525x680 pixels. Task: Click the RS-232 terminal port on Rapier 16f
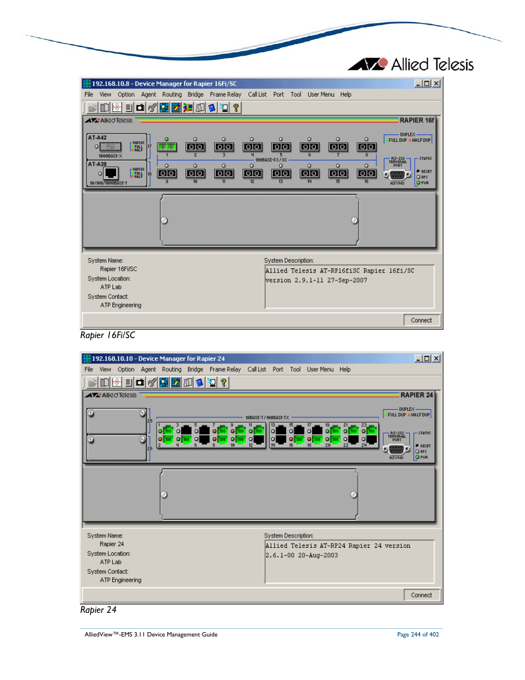(x=397, y=175)
